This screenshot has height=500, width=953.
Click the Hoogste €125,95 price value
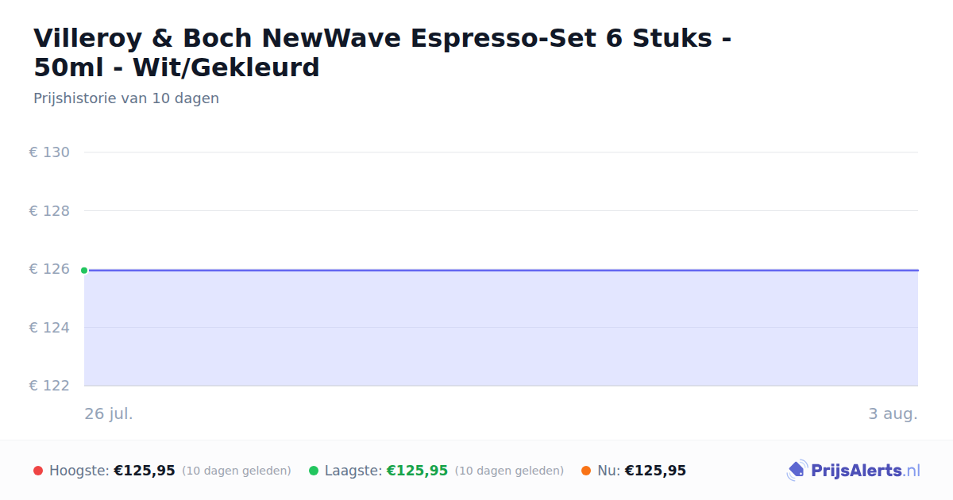[x=145, y=471]
